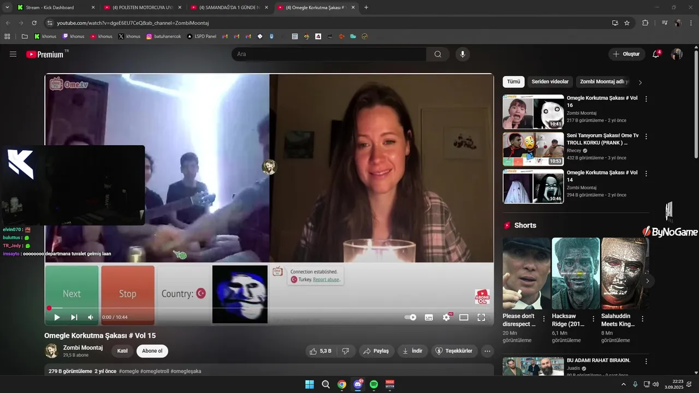Open Chrome extensions puzzle icon
The height and width of the screenshot is (393, 699).
(645, 23)
